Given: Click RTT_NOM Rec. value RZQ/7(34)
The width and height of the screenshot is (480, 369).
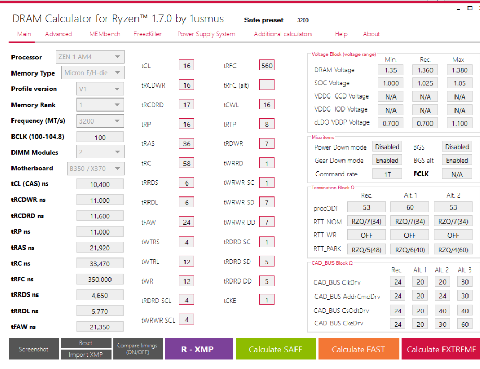Looking at the screenshot, I should 366,221.
